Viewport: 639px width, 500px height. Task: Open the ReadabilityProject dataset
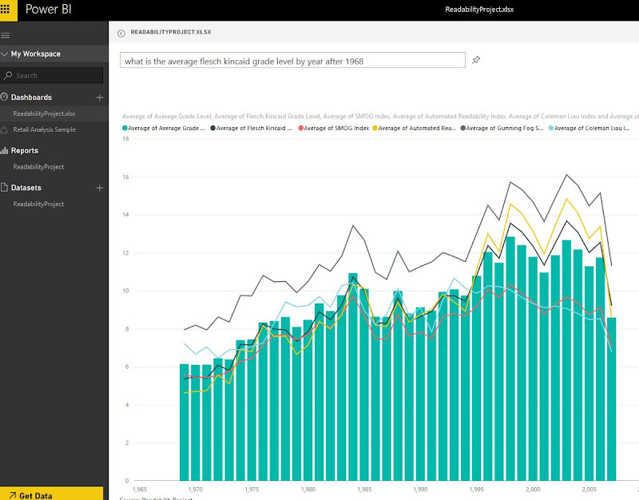coord(38,204)
